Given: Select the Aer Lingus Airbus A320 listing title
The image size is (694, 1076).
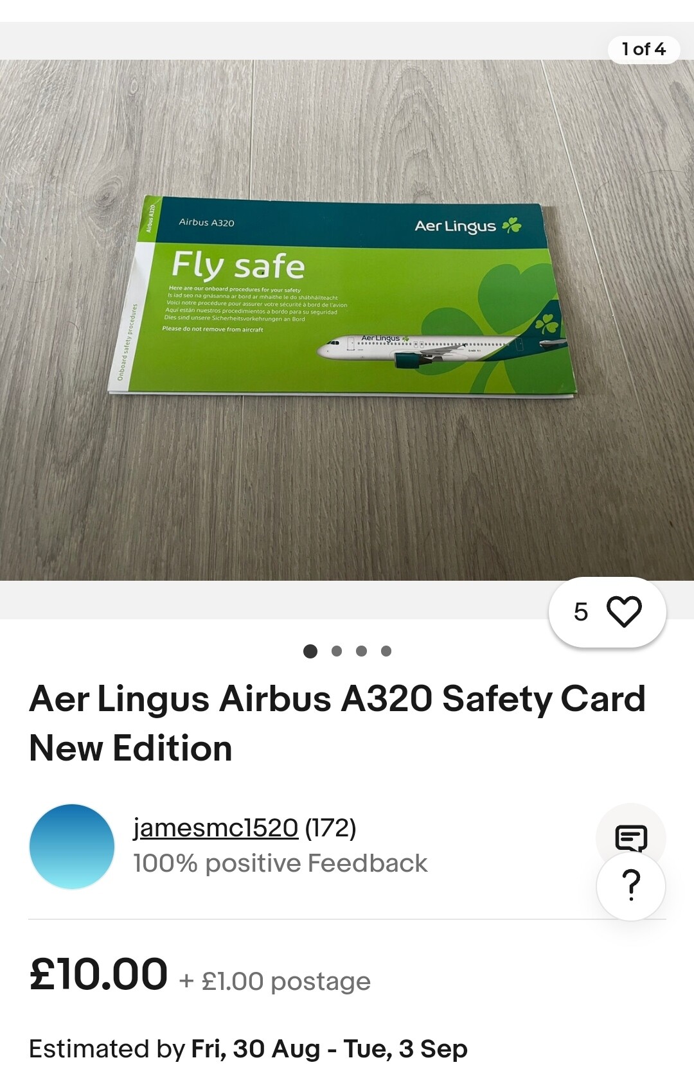Looking at the screenshot, I should [337, 723].
